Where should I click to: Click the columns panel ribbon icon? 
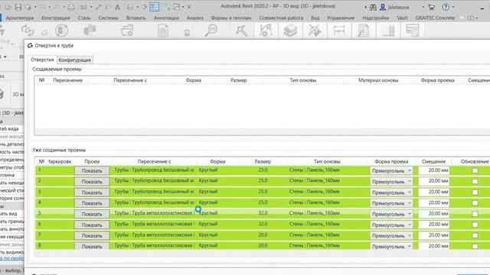click(388, 31)
